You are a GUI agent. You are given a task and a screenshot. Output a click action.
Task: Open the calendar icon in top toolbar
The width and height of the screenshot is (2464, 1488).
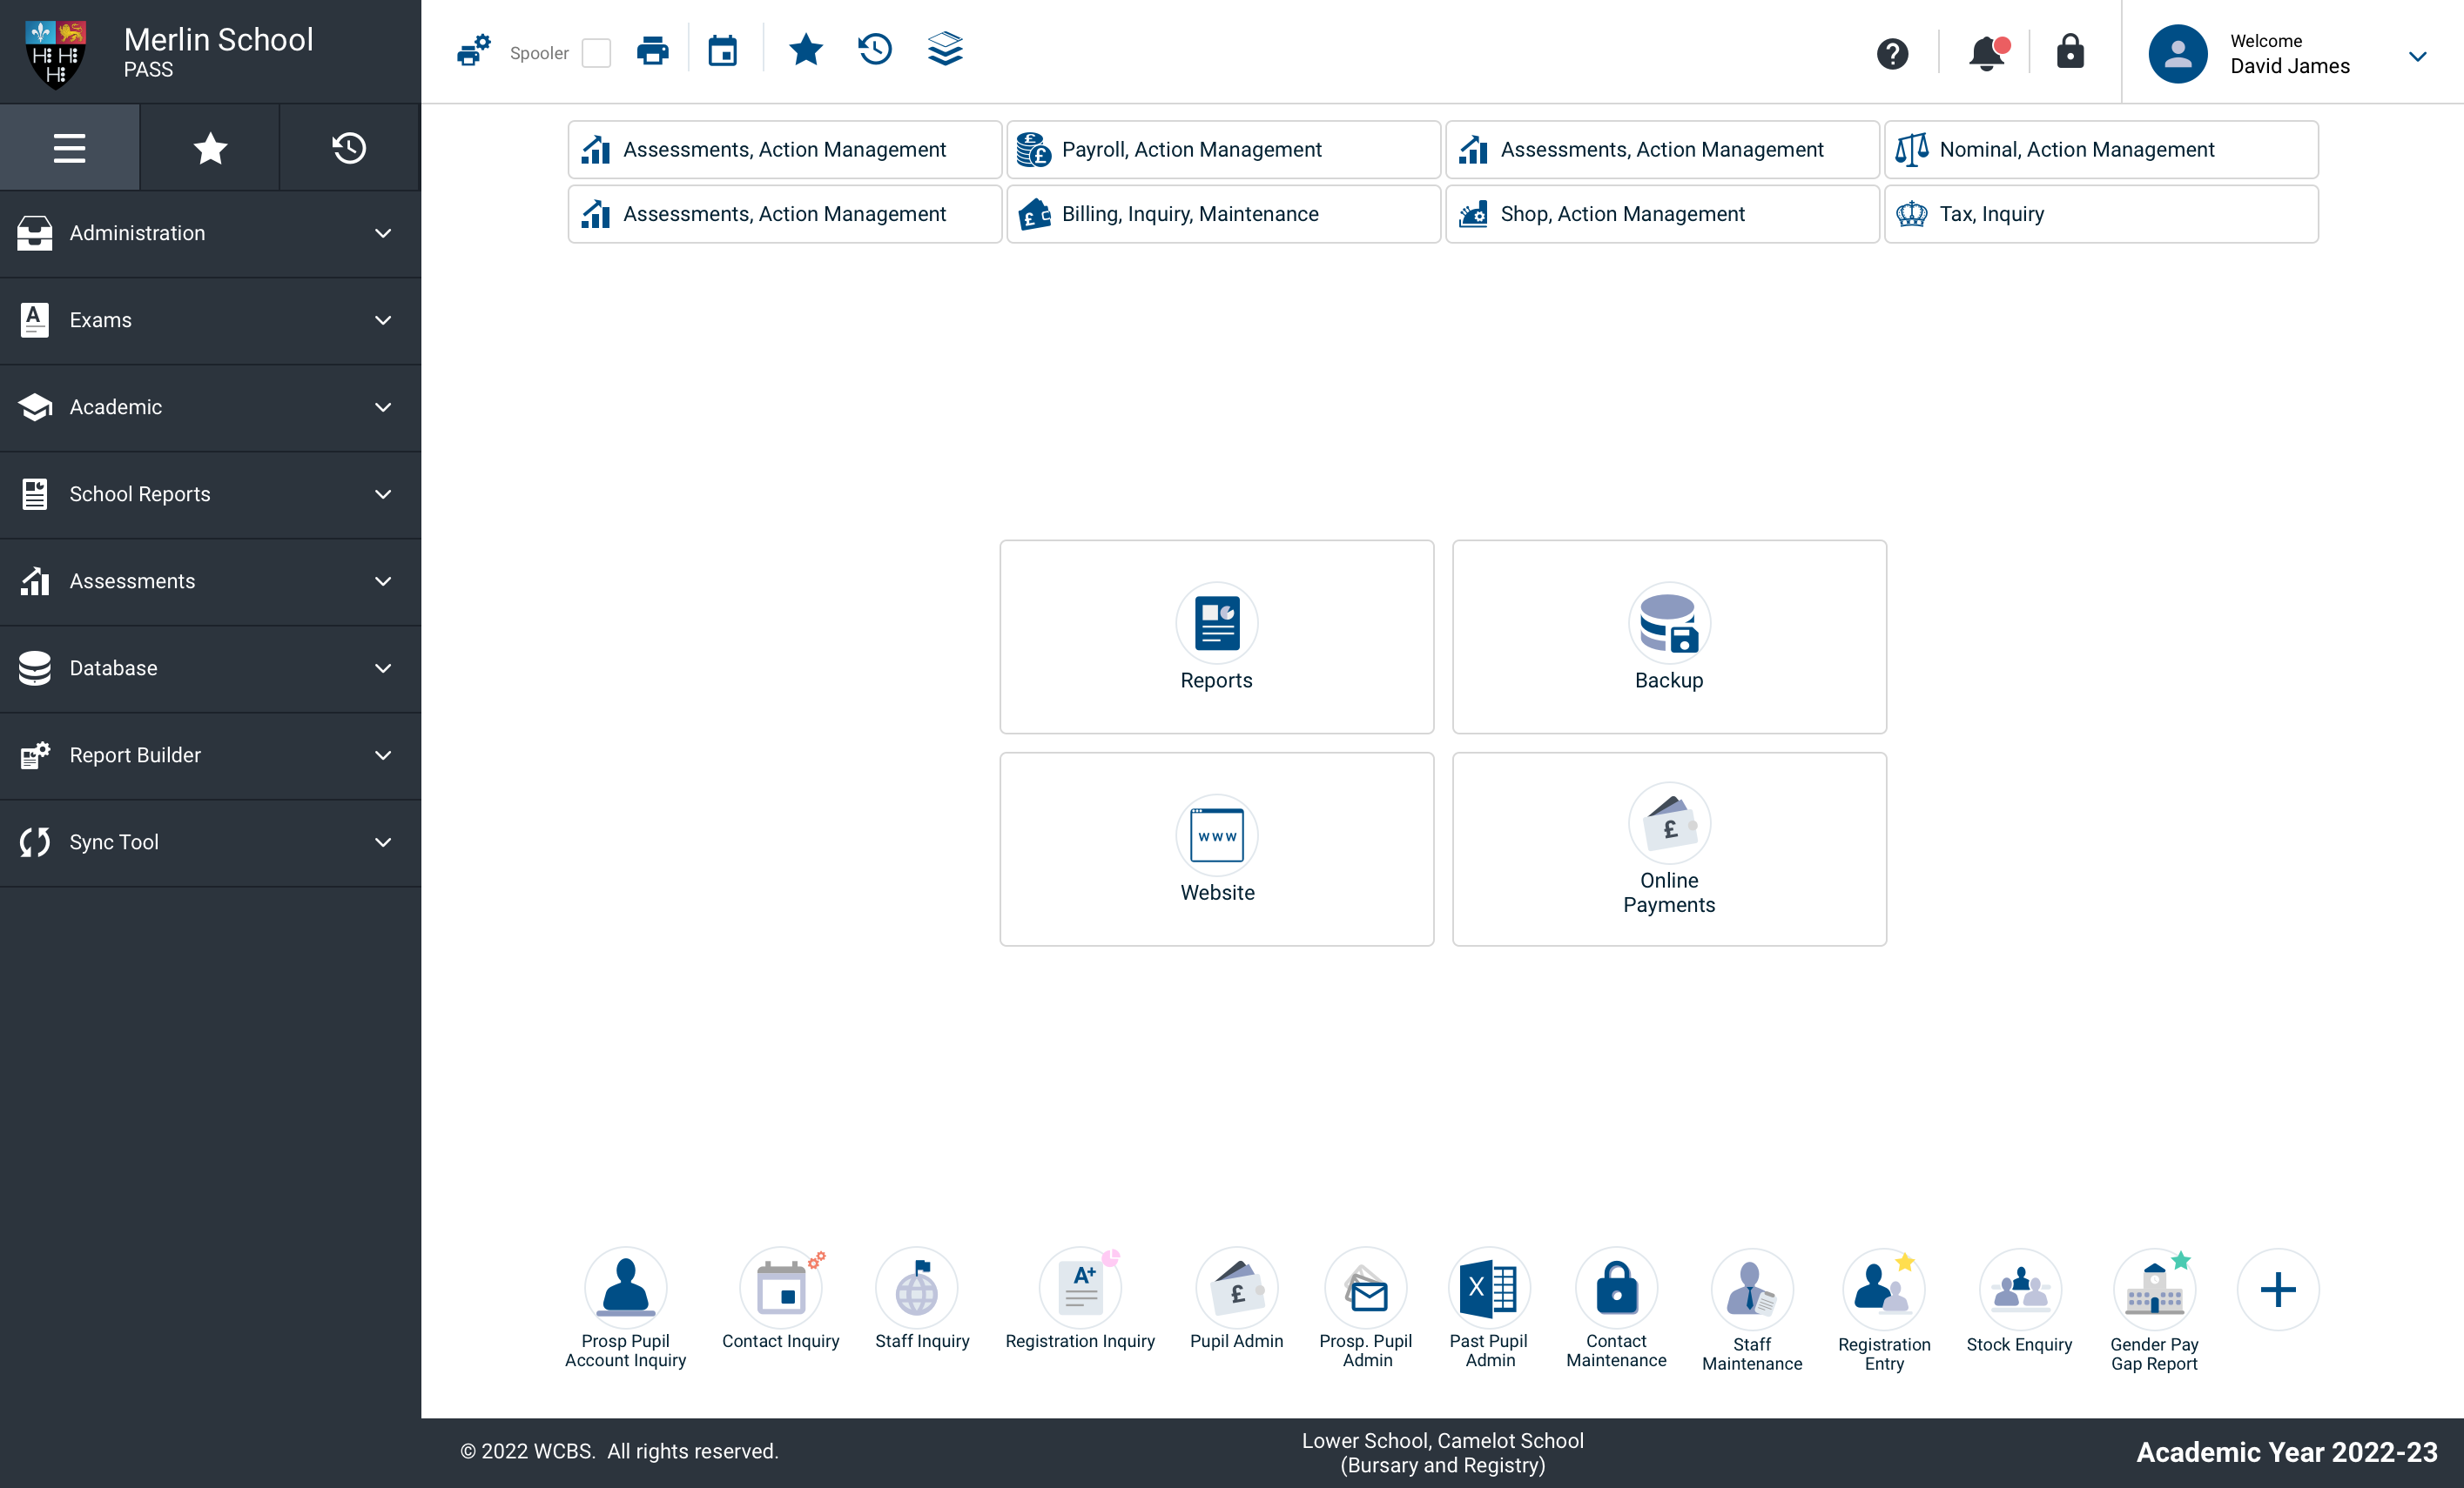pyautogui.click(x=722, y=50)
